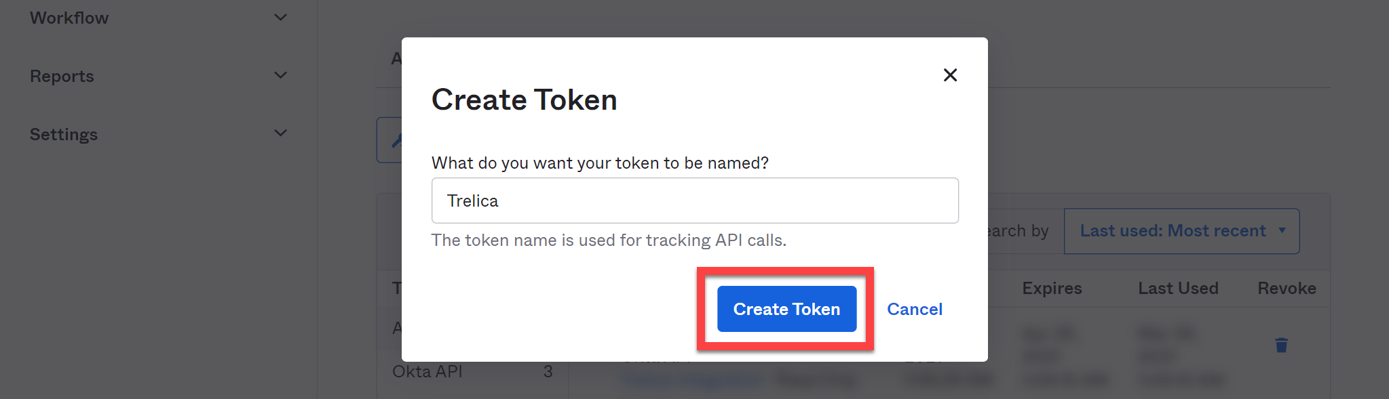Cancel the token creation

tap(914, 309)
